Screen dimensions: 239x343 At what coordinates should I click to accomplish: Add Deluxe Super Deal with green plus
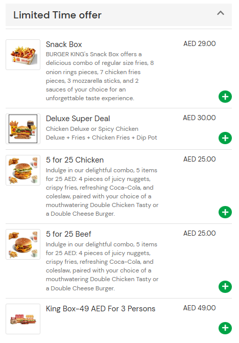pyautogui.click(x=225, y=138)
